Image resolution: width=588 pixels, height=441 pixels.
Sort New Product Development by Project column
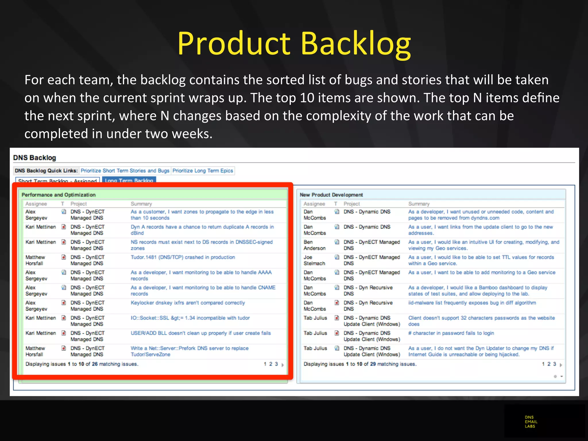tap(352, 204)
